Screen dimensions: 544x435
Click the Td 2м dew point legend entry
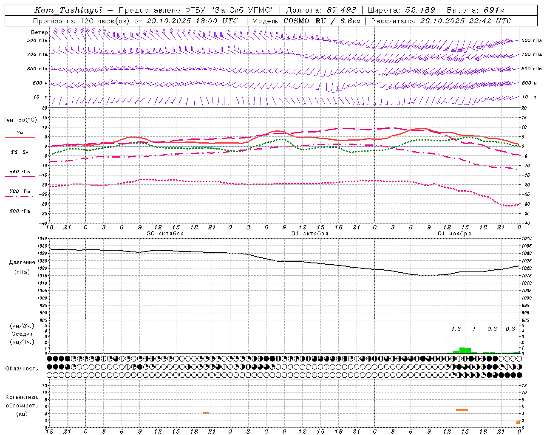click(20, 152)
